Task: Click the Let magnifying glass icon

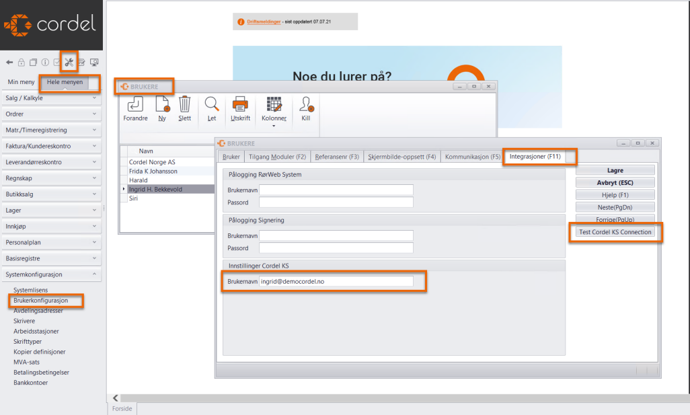Action: pos(212,105)
